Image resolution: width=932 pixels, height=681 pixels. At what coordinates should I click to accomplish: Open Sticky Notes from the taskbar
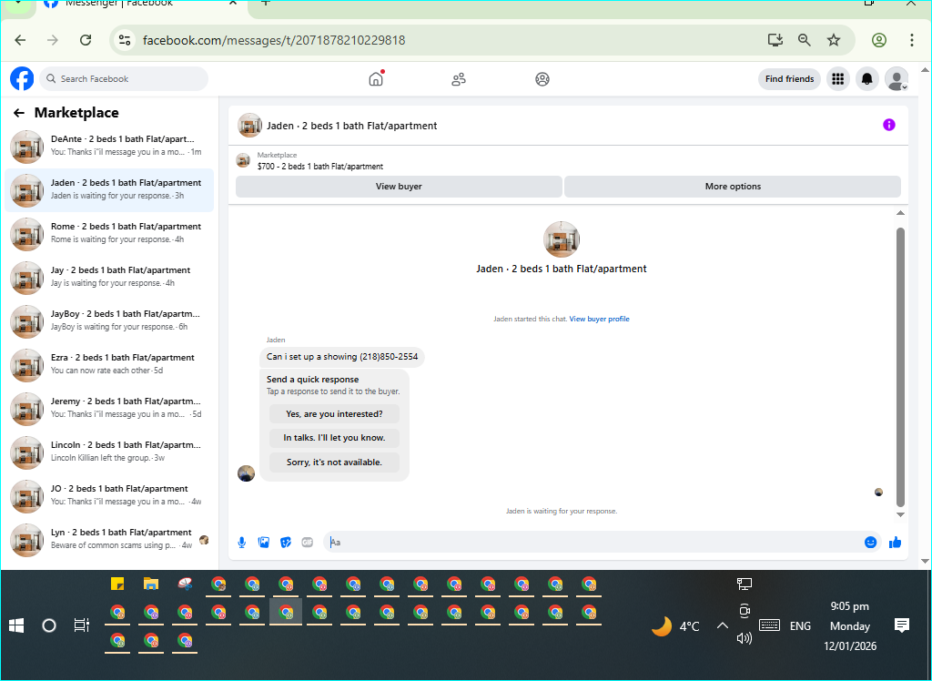[117, 584]
